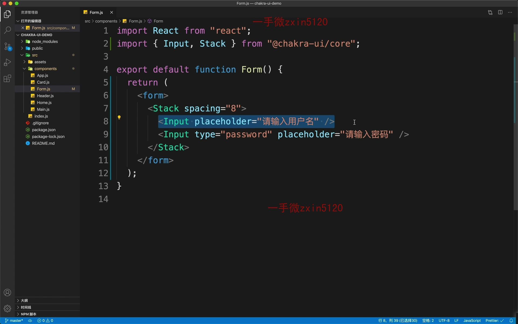This screenshot has width=518, height=324.
Task: Open the Manage gear icon
Action: pyautogui.click(x=7, y=308)
